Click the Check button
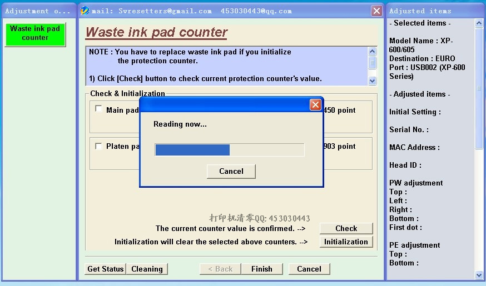The height and width of the screenshot is (286, 486). (x=346, y=228)
